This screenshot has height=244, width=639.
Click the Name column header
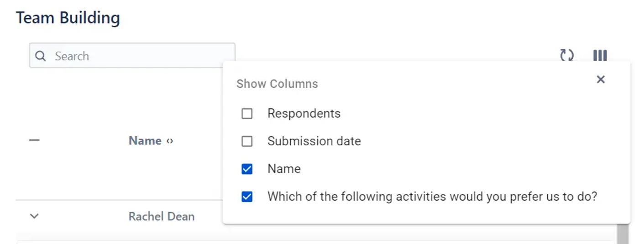[145, 141]
